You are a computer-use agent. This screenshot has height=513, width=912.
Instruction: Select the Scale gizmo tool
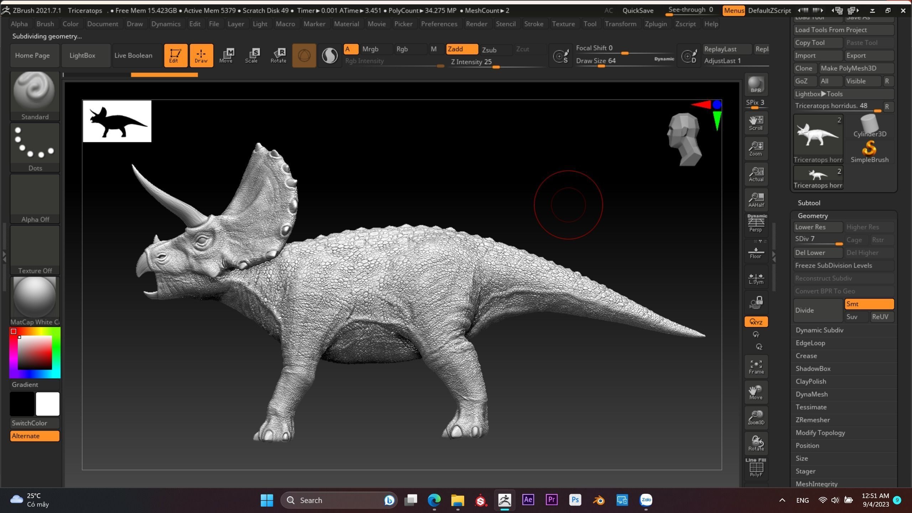[251, 55]
